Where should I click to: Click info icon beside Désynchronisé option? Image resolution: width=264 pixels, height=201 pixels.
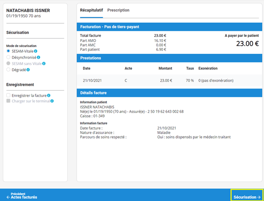[38, 57]
